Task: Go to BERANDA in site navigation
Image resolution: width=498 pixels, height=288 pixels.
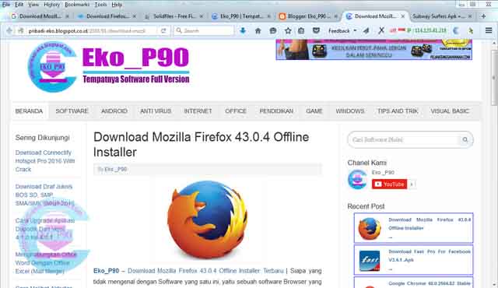Action: pyautogui.click(x=29, y=111)
